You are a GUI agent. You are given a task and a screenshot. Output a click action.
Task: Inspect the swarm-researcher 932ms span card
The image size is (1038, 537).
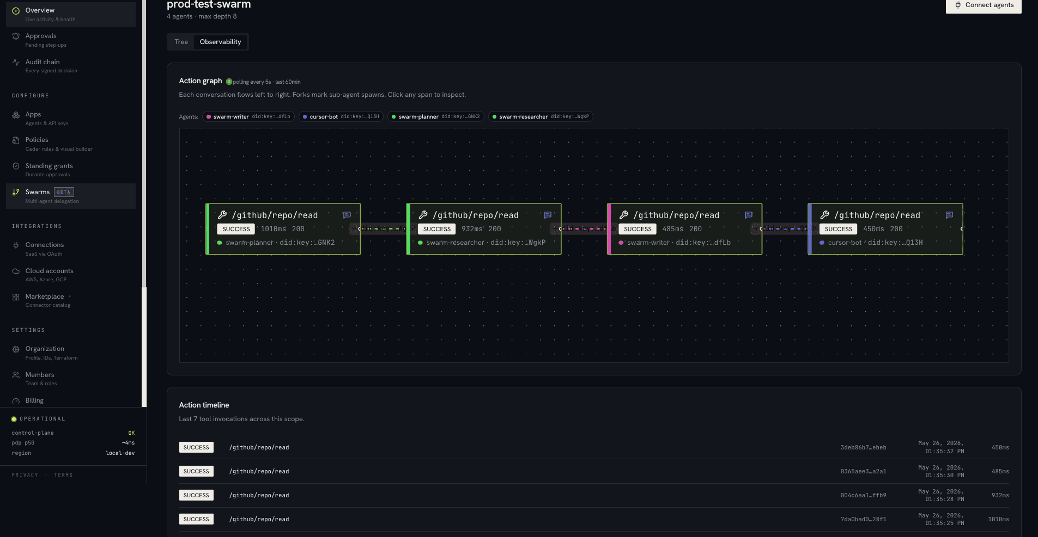(484, 229)
